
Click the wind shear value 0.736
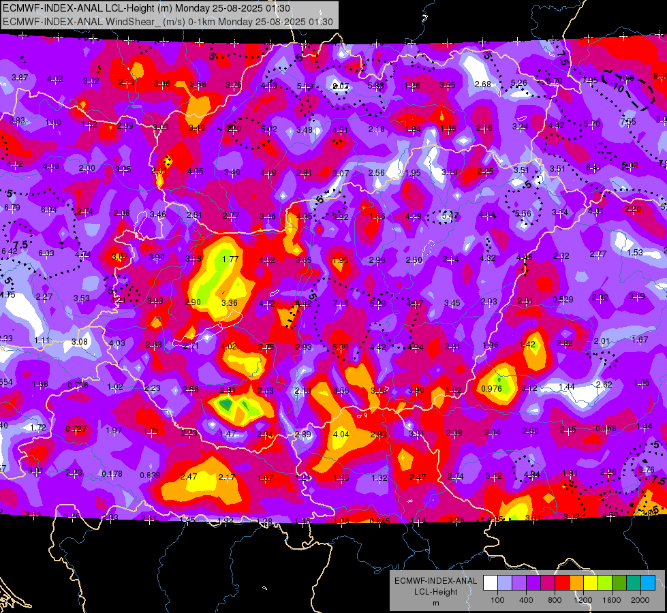coord(78,386)
